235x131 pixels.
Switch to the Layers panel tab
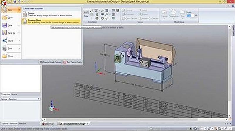tap(14, 94)
